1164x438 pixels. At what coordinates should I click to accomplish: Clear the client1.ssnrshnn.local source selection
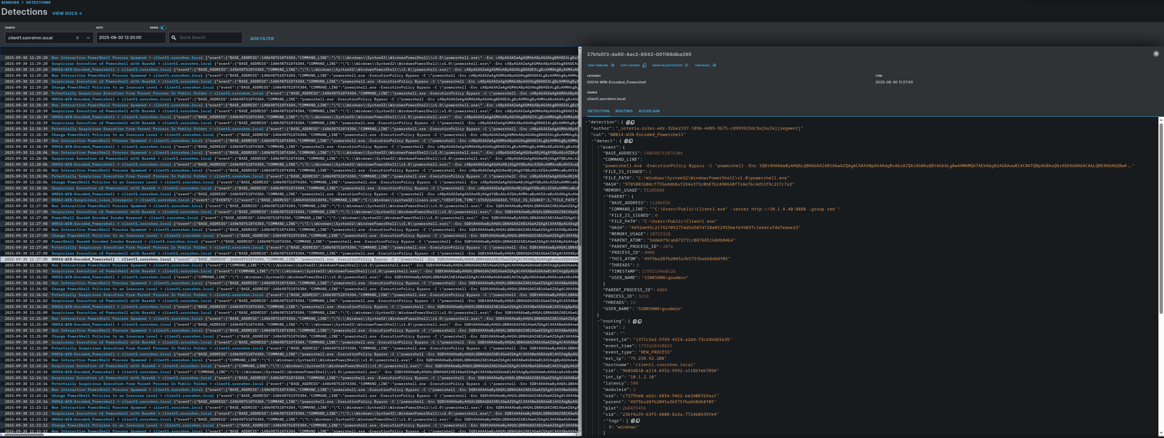[77, 38]
